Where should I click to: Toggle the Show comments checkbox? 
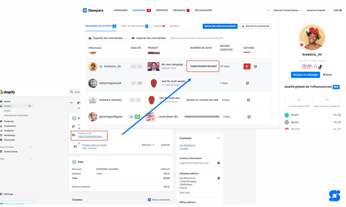pos(149,200)
